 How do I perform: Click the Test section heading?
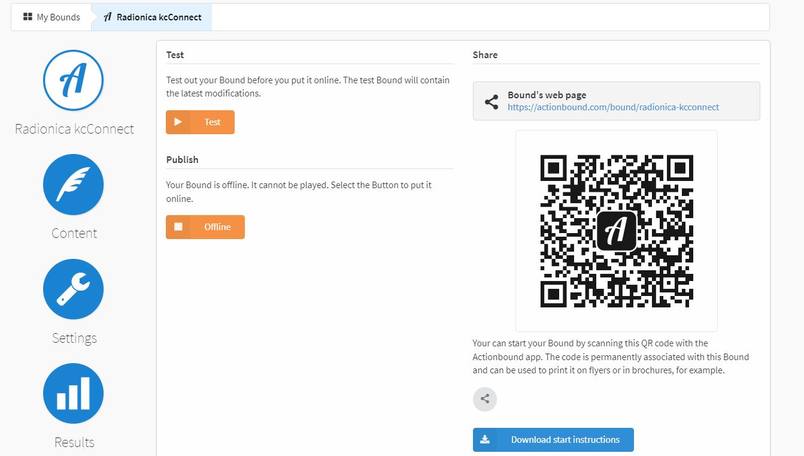pos(175,55)
